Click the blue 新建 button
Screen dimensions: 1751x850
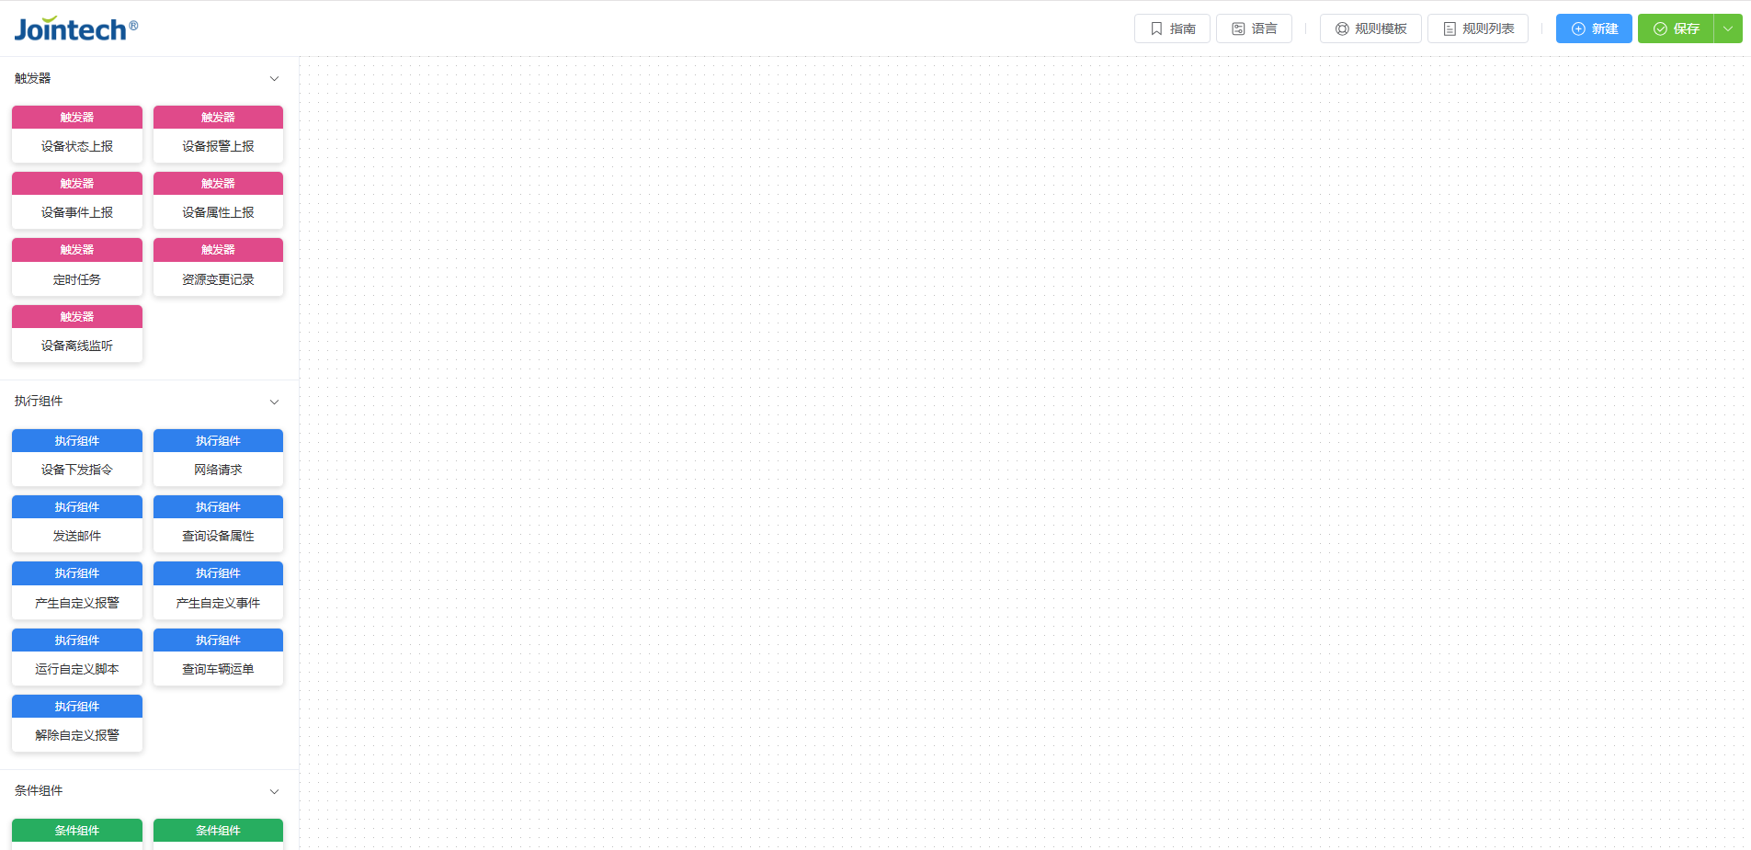[x=1594, y=28]
